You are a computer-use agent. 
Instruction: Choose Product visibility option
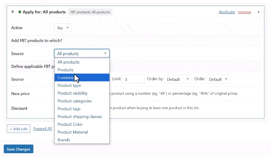click(72, 93)
